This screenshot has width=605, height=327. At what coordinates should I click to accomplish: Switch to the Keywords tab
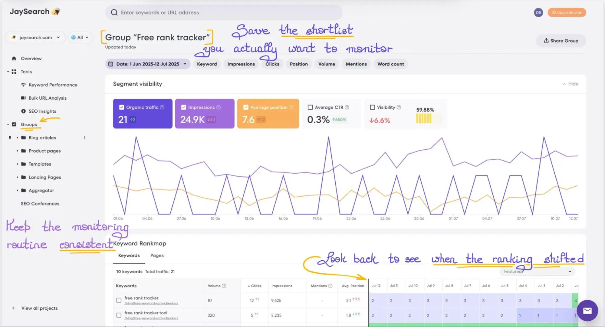(129, 255)
